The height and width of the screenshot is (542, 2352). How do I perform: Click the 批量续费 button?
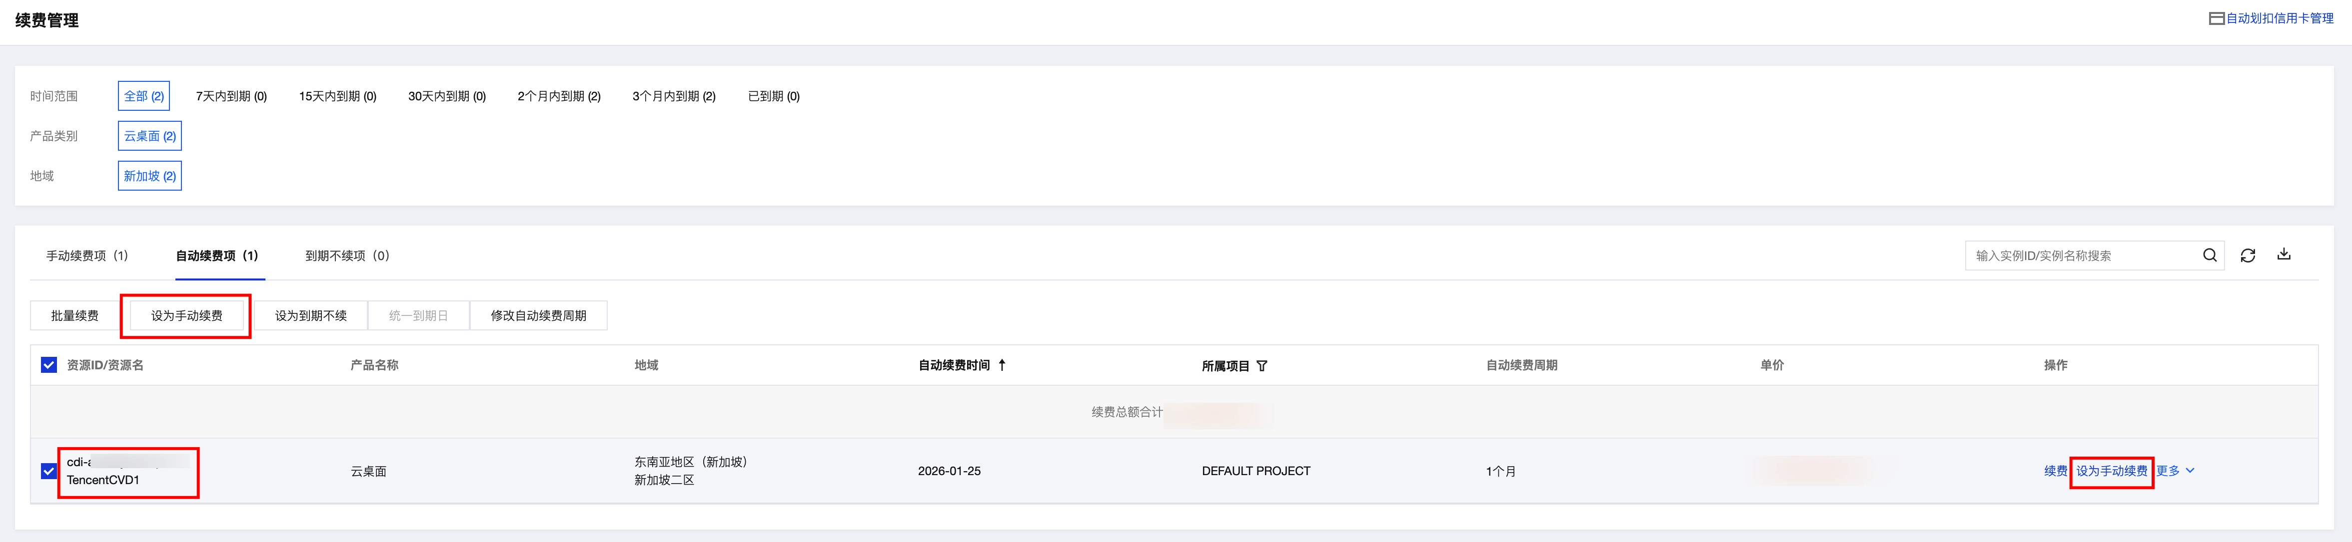pyautogui.click(x=75, y=316)
